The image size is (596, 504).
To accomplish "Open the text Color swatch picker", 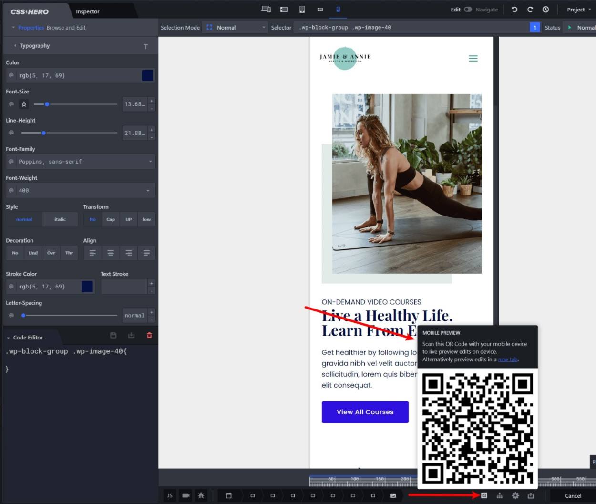I will click(x=147, y=75).
